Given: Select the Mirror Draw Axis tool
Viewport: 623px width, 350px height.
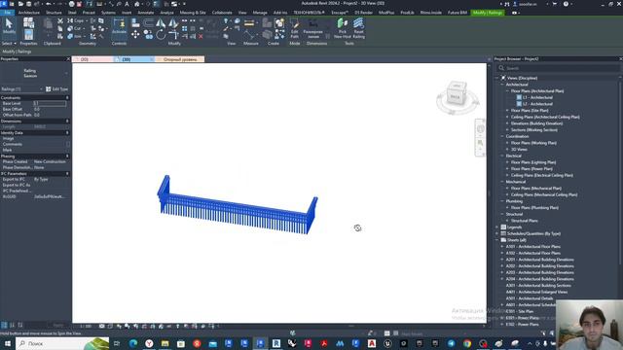Looking at the screenshot, I should 173,23.
